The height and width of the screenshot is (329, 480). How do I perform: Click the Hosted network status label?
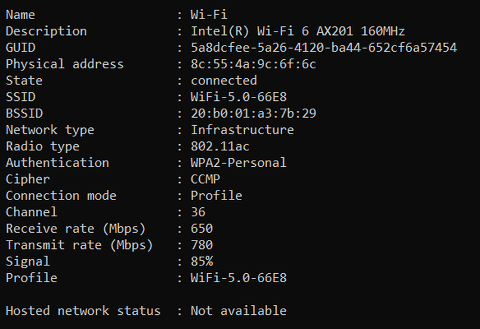coord(83,311)
